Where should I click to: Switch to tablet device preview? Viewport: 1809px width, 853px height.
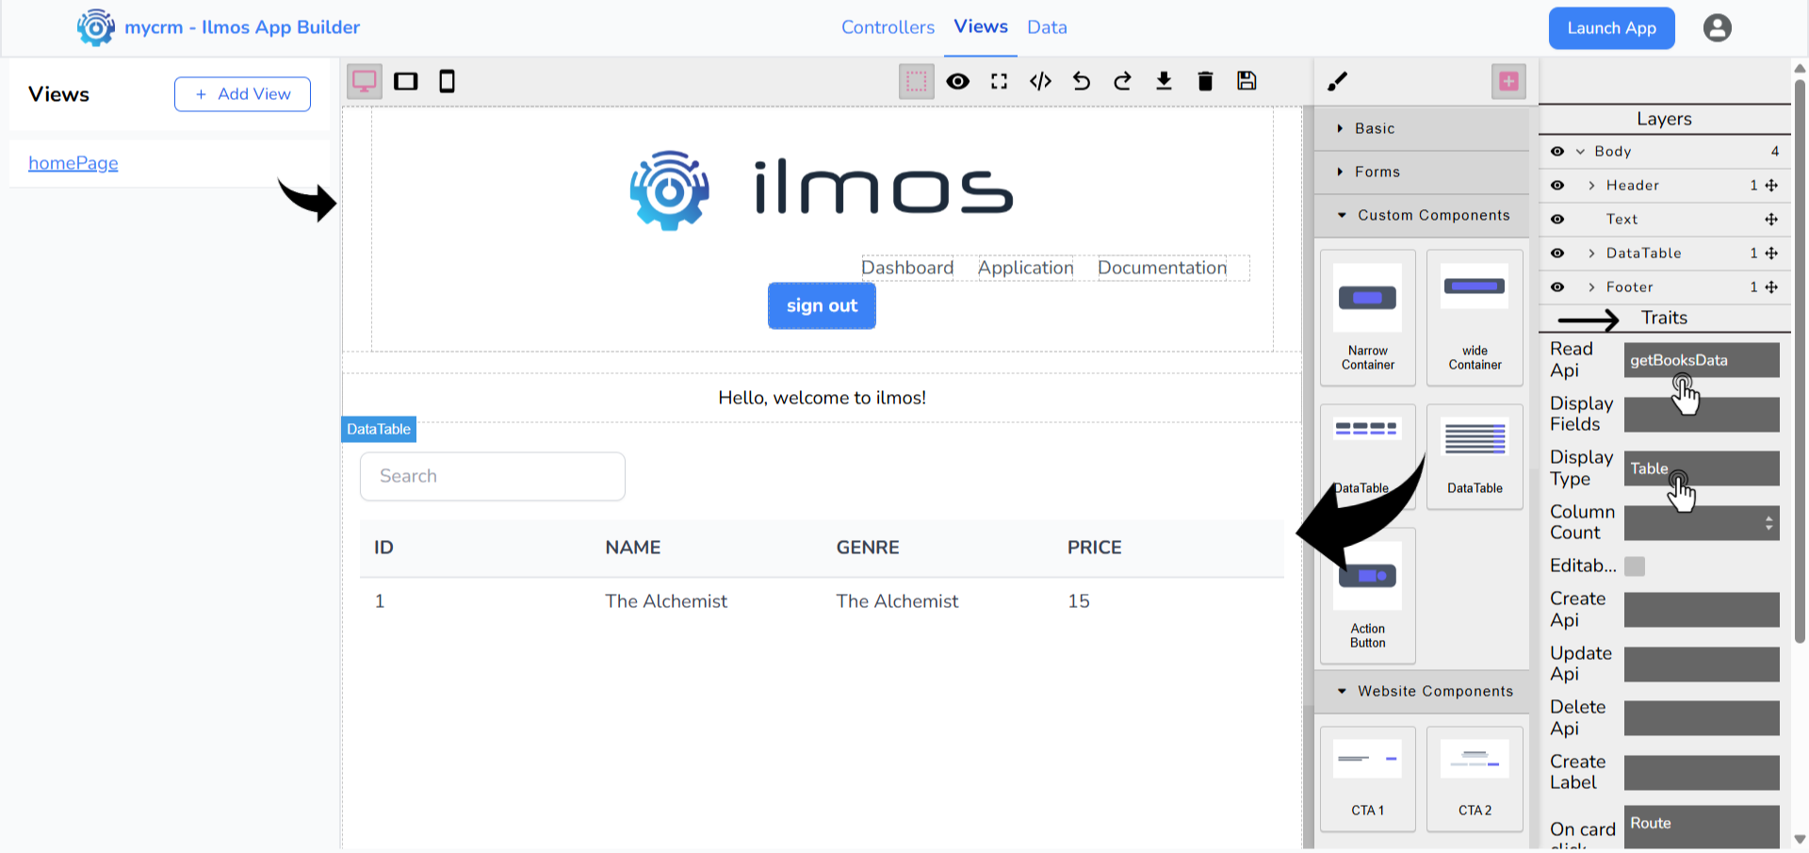tap(406, 81)
